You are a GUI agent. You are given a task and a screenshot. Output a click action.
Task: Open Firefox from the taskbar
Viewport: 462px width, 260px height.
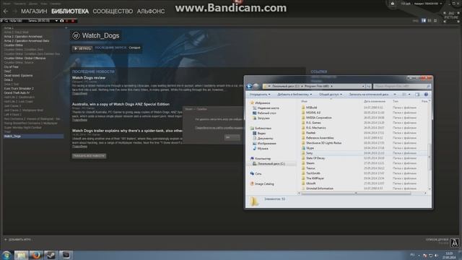pyautogui.click(x=36, y=255)
